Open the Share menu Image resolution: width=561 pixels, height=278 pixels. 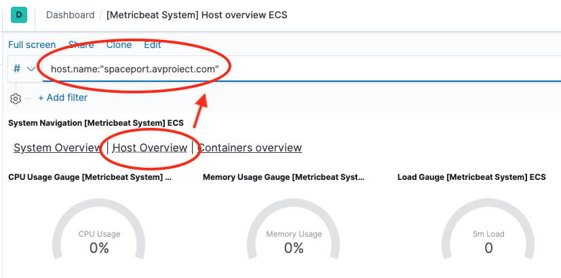pyautogui.click(x=81, y=45)
